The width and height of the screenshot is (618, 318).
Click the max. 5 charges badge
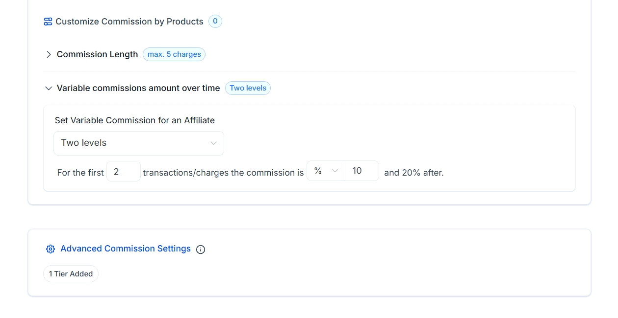click(174, 54)
